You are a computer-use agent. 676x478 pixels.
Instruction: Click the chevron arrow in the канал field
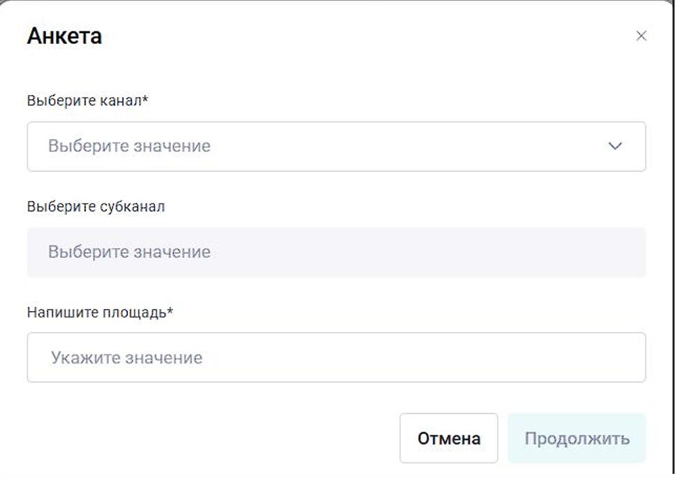615,147
